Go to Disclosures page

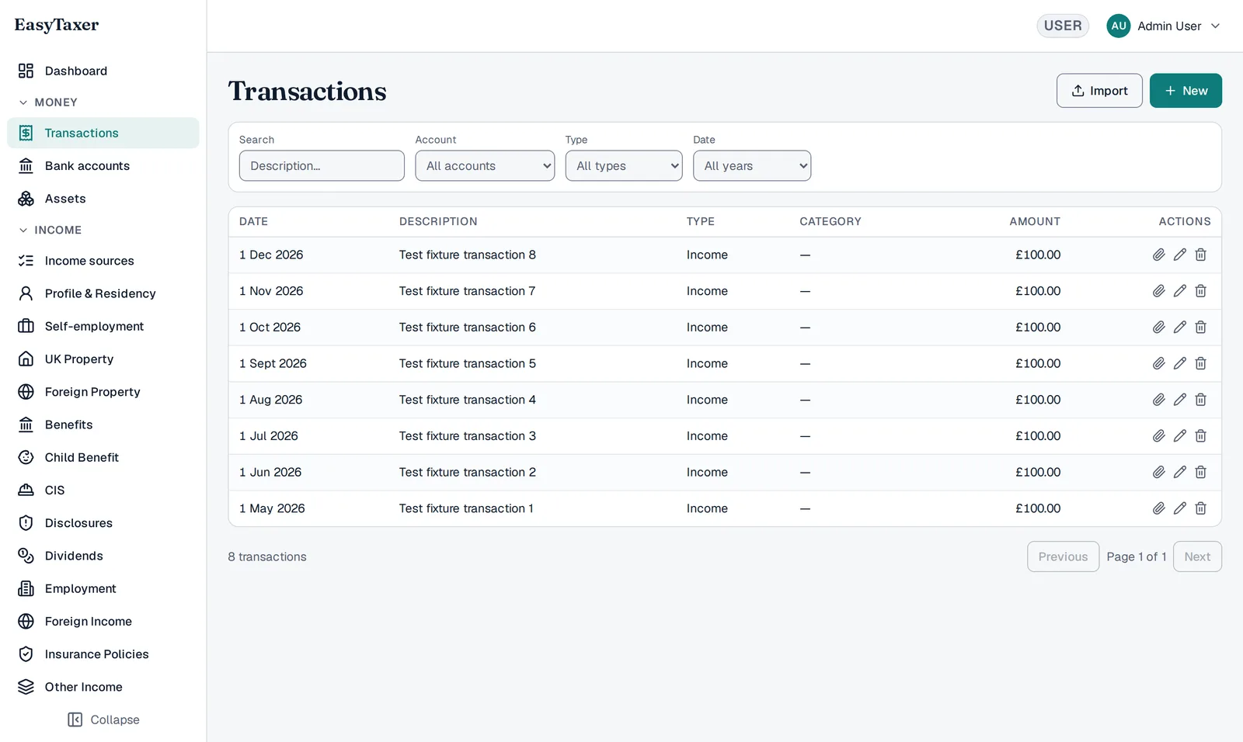point(103,523)
